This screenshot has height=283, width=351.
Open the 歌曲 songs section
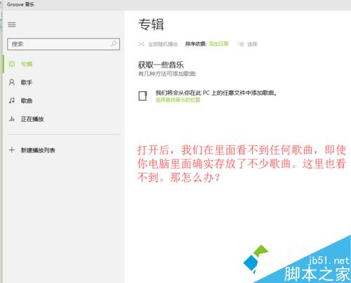pos(27,100)
